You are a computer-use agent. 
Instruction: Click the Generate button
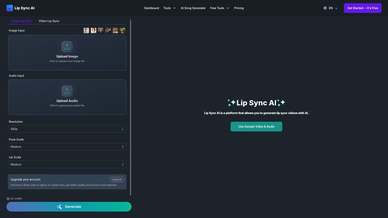coord(69,207)
